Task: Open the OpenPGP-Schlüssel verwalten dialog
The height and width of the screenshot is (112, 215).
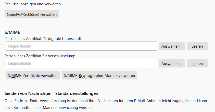Action: pyautogui.click(x=32, y=14)
